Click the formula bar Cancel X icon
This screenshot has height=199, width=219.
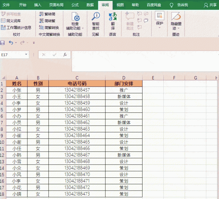(x=44, y=55)
